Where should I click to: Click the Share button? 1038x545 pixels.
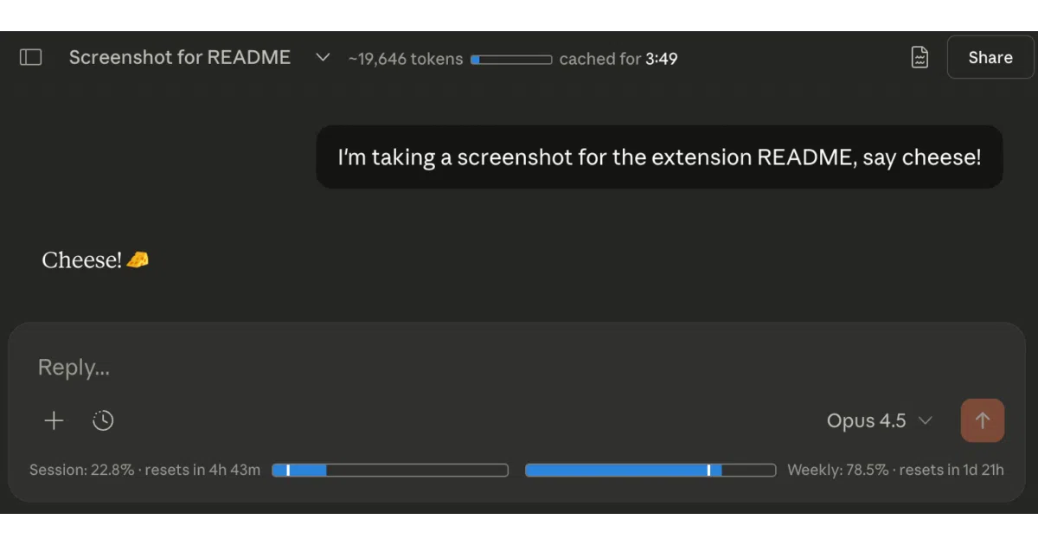coord(990,57)
